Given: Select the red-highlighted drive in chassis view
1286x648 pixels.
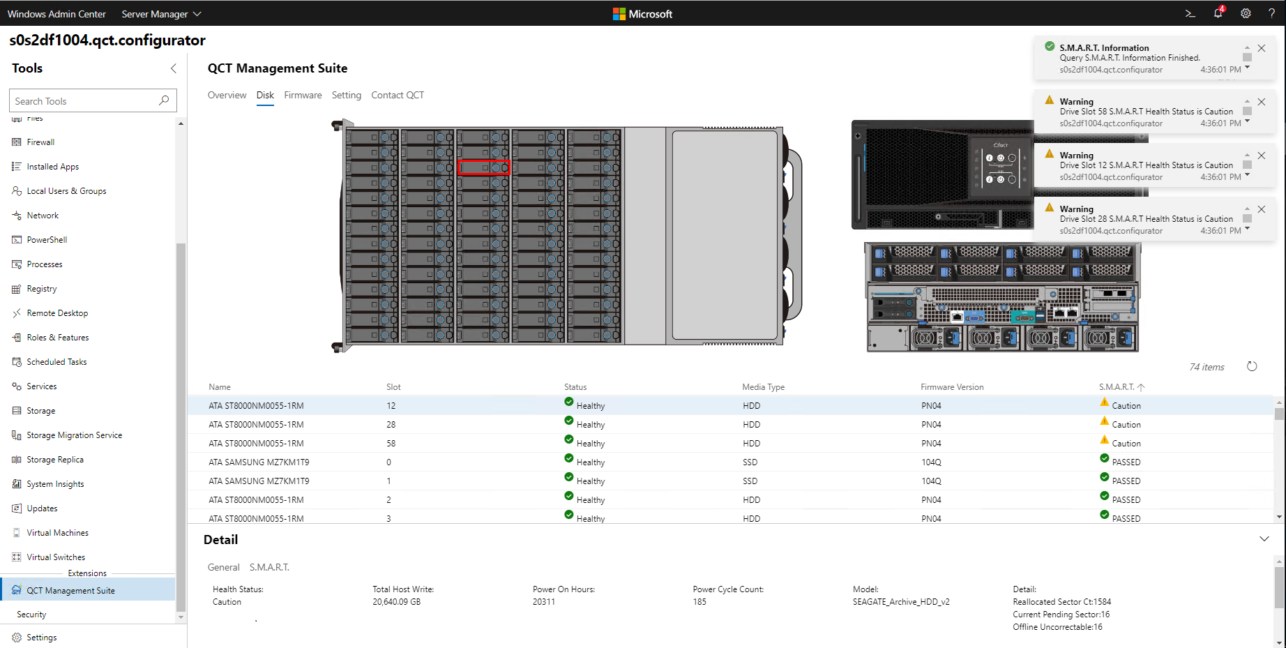Looking at the screenshot, I should [484, 167].
